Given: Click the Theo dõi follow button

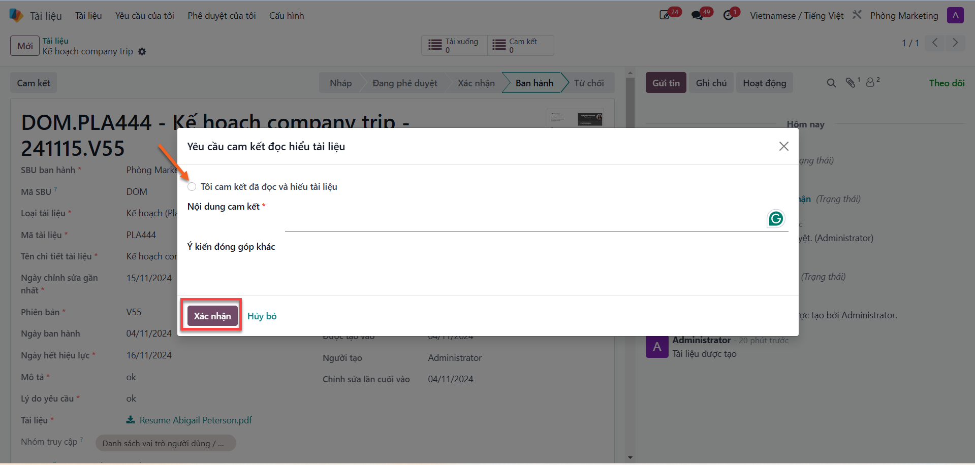Looking at the screenshot, I should (947, 83).
